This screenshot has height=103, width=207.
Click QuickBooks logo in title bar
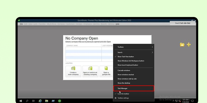click(x=19, y=20)
